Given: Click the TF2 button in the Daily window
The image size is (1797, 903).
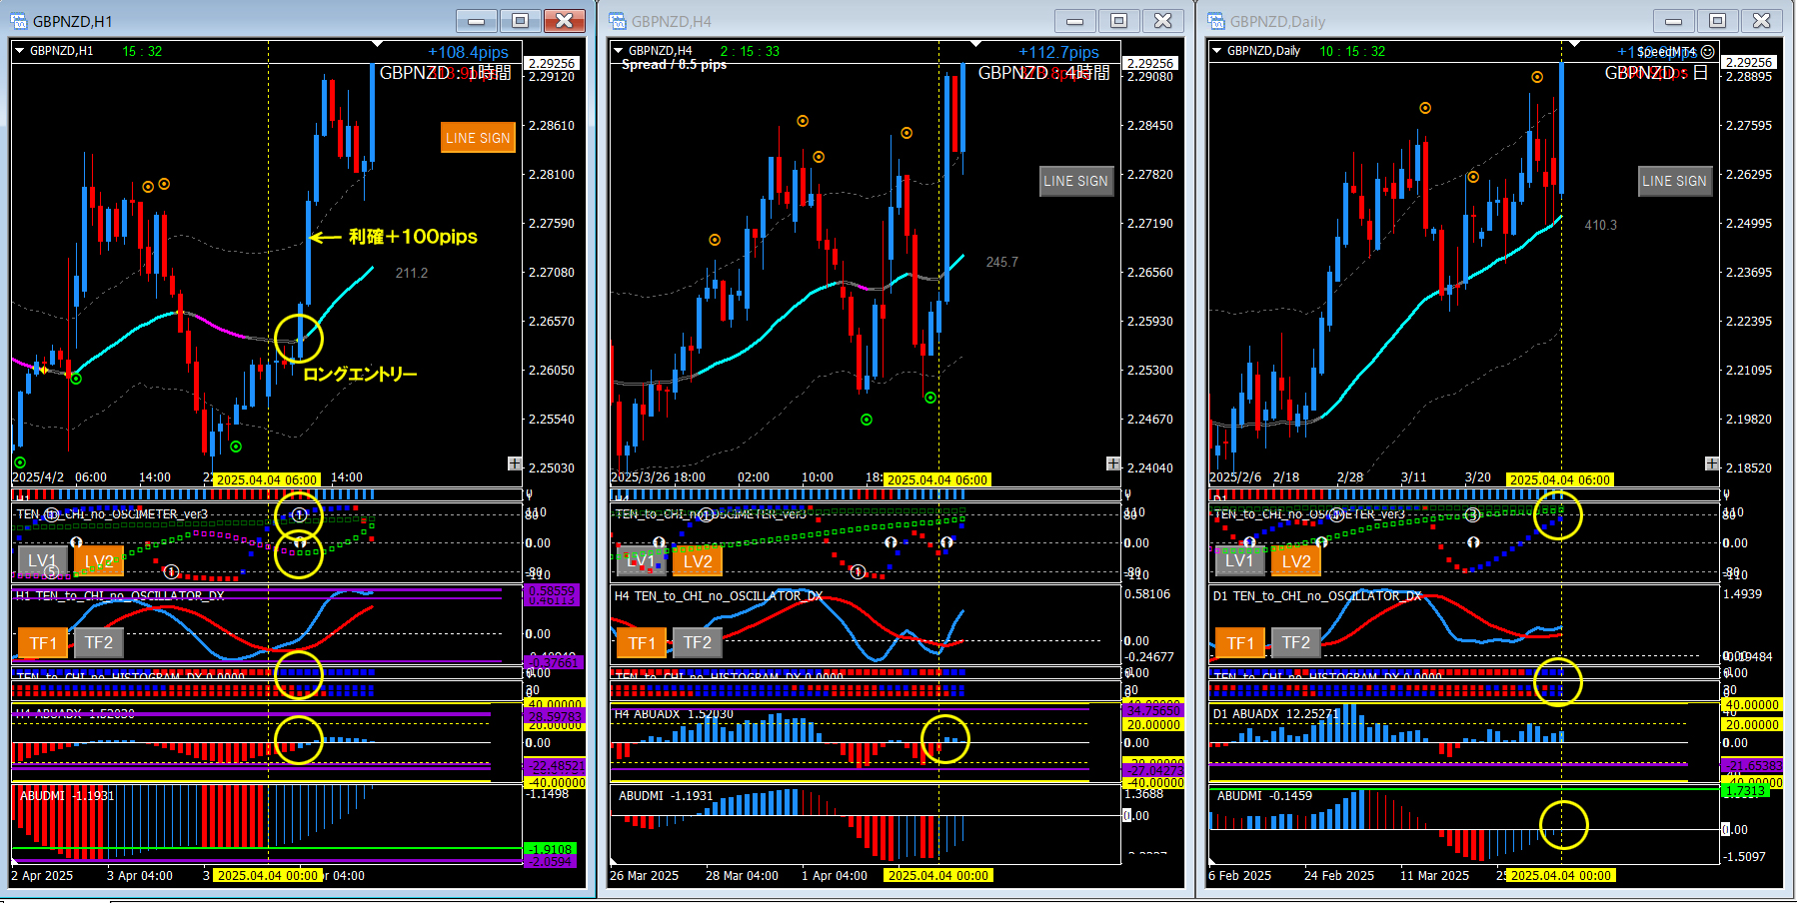Looking at the screenshot, I should click(1296, 642).
